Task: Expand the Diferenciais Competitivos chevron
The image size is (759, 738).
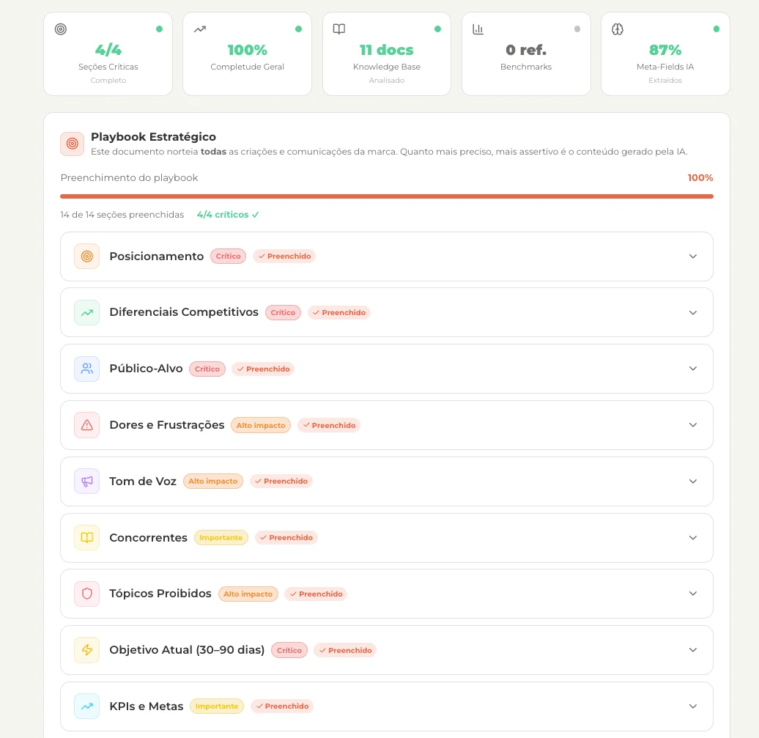Action: [x=692, y=313]
